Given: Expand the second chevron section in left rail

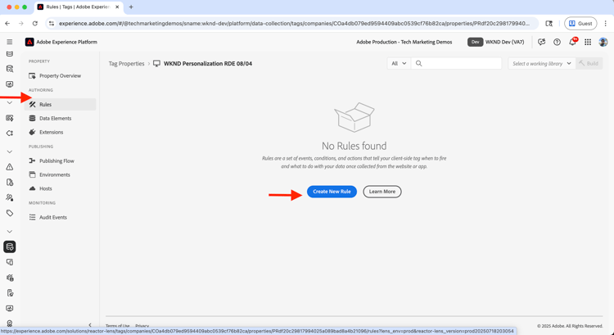Looking at the screenshot, I should pos(10,152).
